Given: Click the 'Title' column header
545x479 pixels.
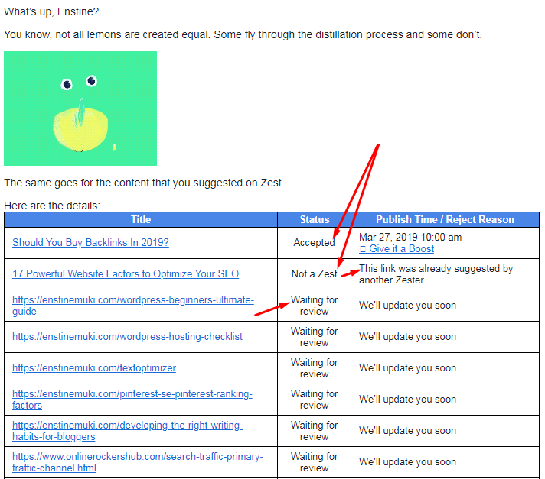Looking at the screenshot, I should [x=141, y=219].
